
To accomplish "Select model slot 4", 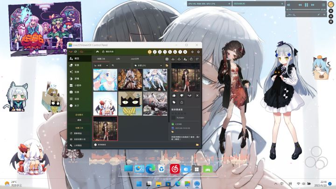I will pyautogui.click(x=165, y=52).
